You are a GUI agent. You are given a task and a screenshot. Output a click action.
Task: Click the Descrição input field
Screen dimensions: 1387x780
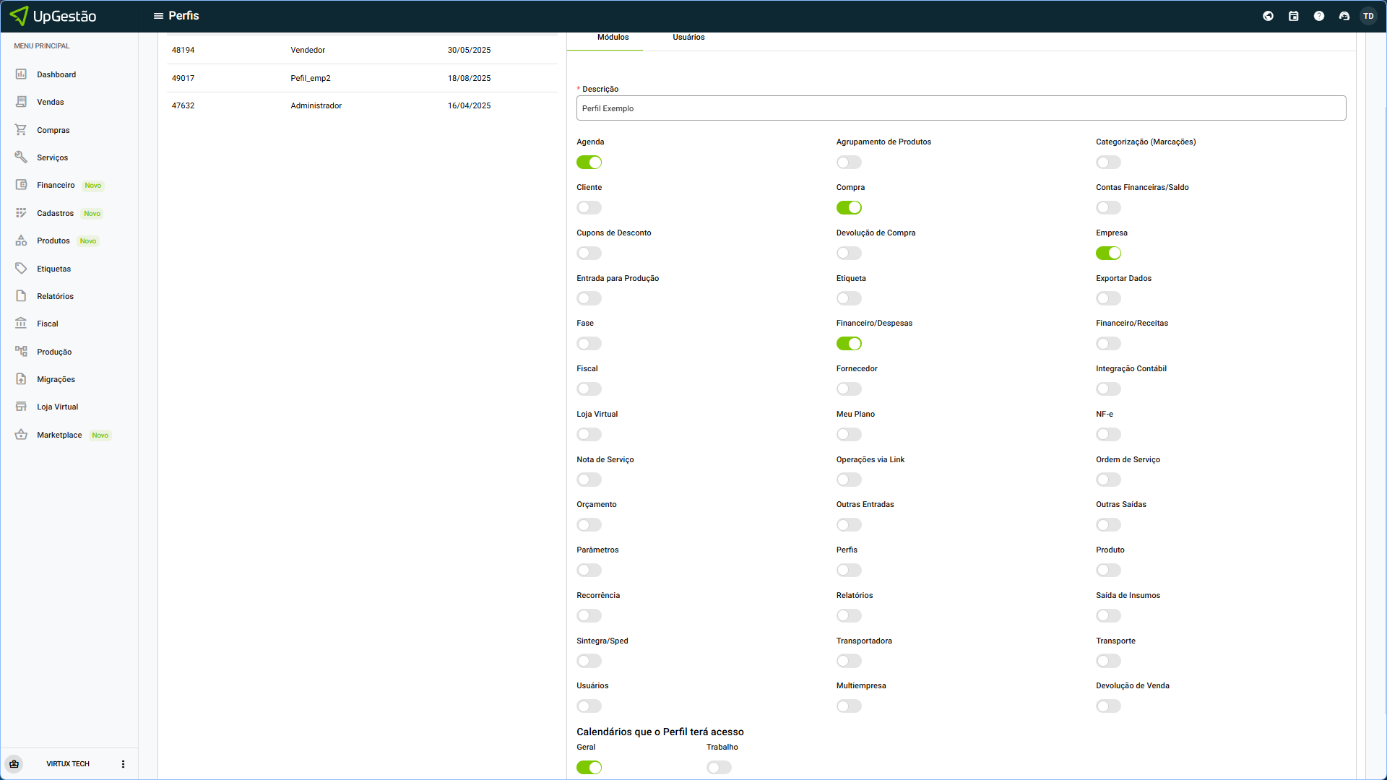tap(961, 108)
